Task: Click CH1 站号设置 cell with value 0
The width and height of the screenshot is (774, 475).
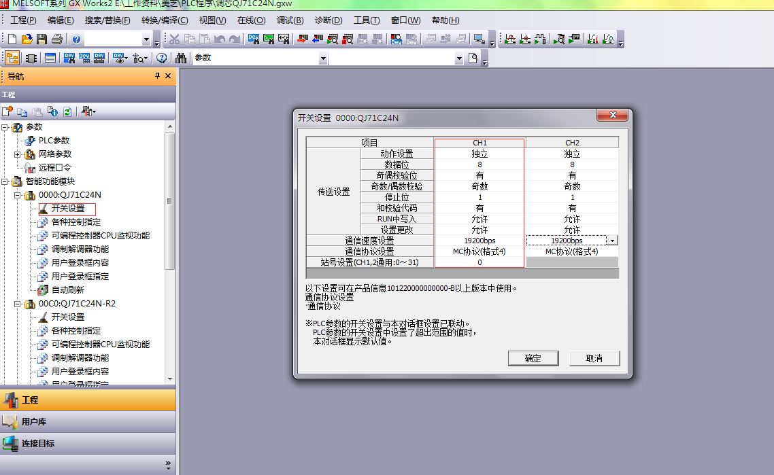Action: click(x=479, y=262)
